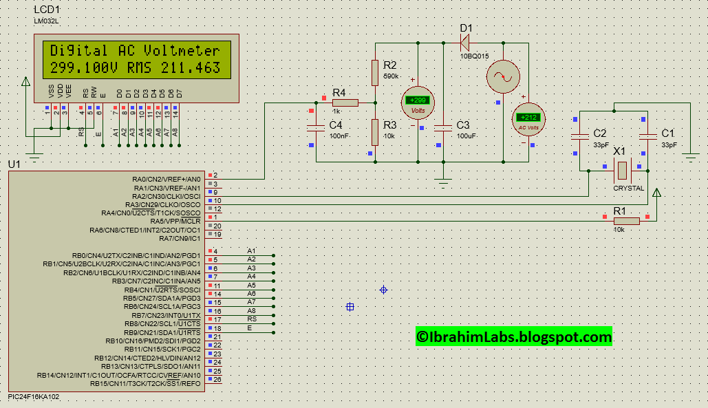
Task: Click pin label RA5/VPP/MCLR
Action: (175, 222)
